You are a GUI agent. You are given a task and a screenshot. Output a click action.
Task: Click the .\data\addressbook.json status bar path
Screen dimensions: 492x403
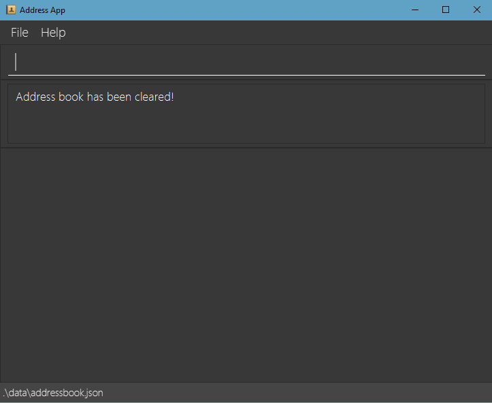pyautogui.click(x=53, y=393)
